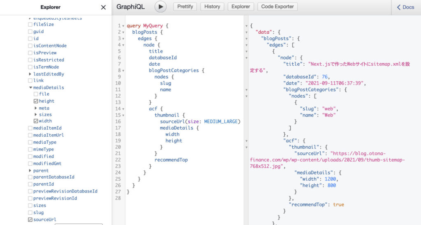
Task: Fold the "data" object in results
Action: pos(247,32)
